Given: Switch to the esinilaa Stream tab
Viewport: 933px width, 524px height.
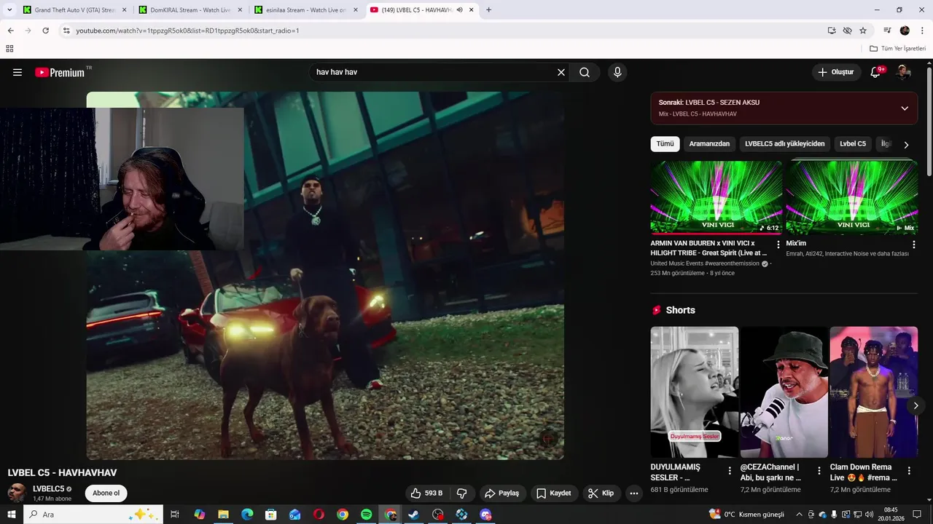Looking at the screenshot, I should click(x=306, y=10).
